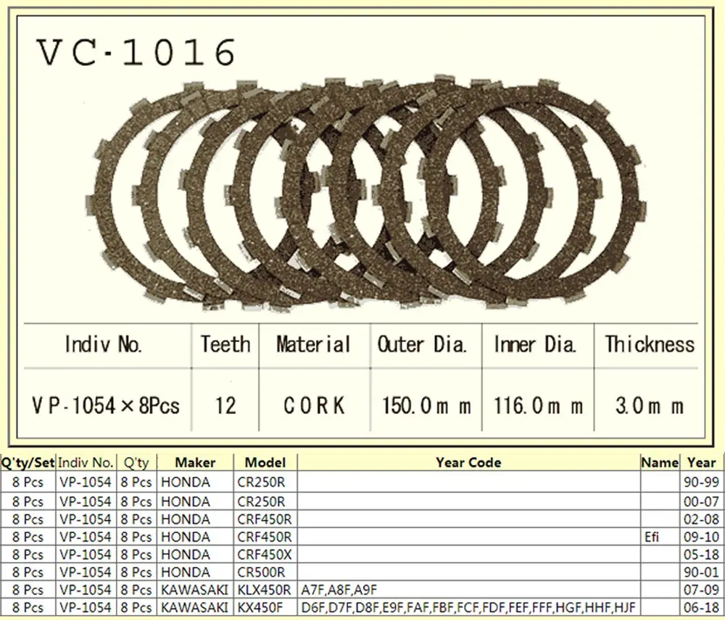Click the inner diameter '116.0mm'
This screenshot has width=725, height=620.
click(x=538, y=406)
